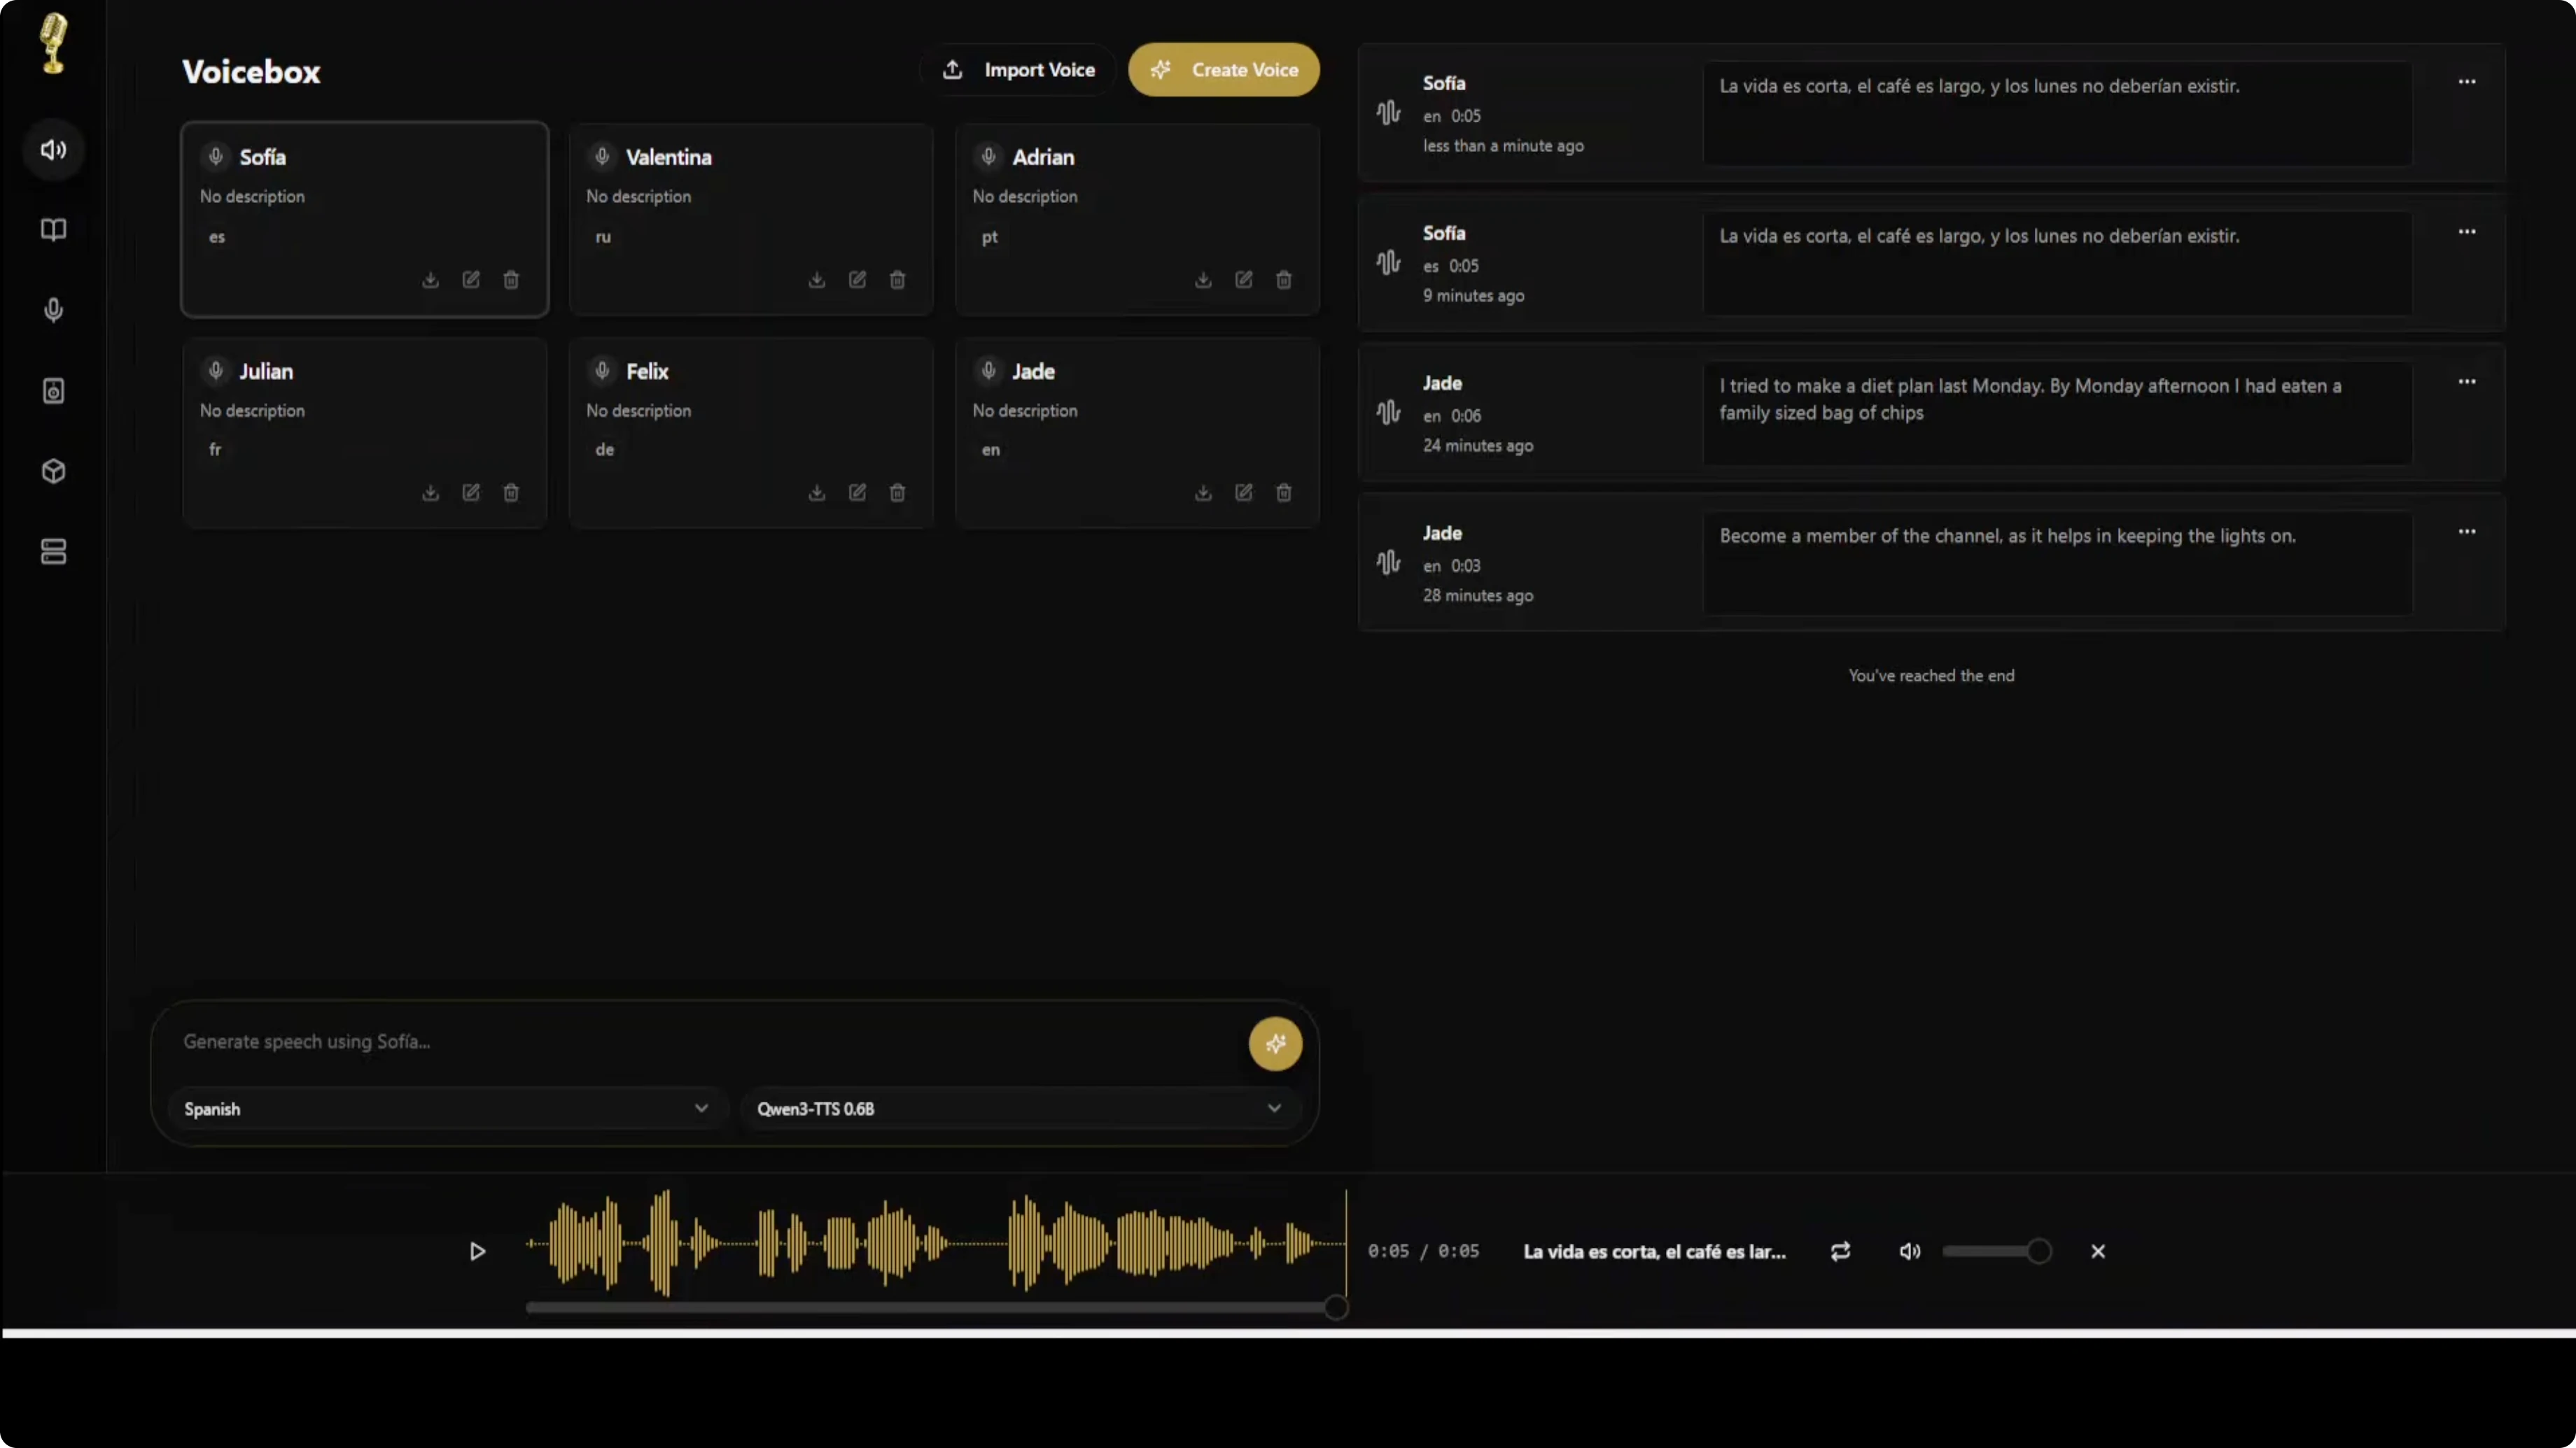
Task: Delete the Valentina voice profile
Action: (897, 280)
